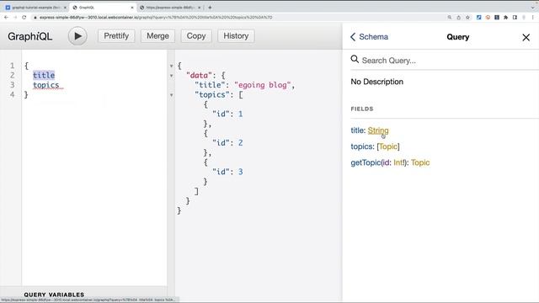
Task: Open the Topic type in topics field
Action: (x=388, y=146)
